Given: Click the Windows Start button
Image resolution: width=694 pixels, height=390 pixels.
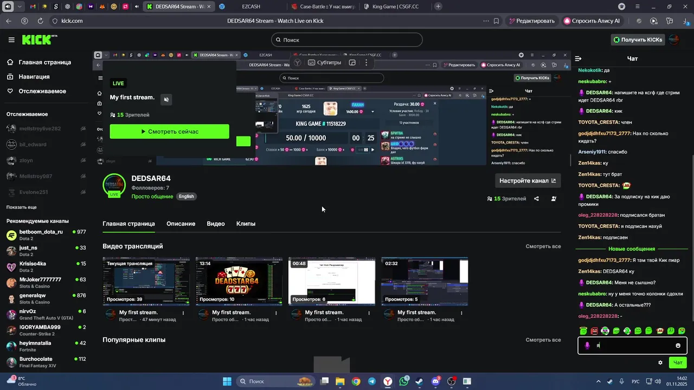Looking at the screenshot, I should 227,381.
